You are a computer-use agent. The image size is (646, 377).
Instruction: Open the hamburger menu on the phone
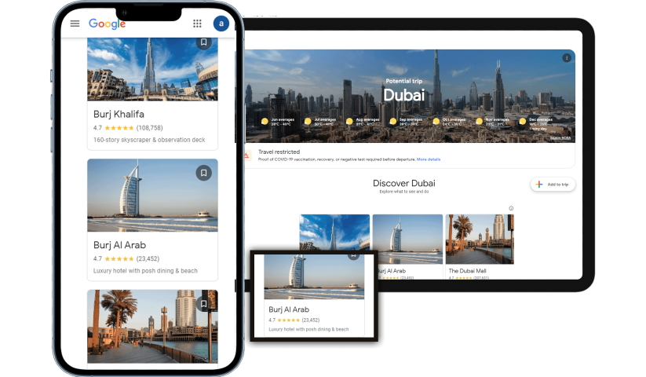click(75, 24)
